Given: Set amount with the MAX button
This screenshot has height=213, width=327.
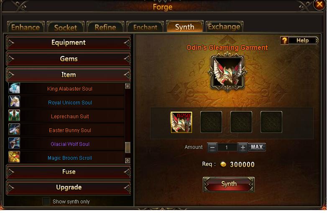Looking at the screenshot, I should point(257,147).
